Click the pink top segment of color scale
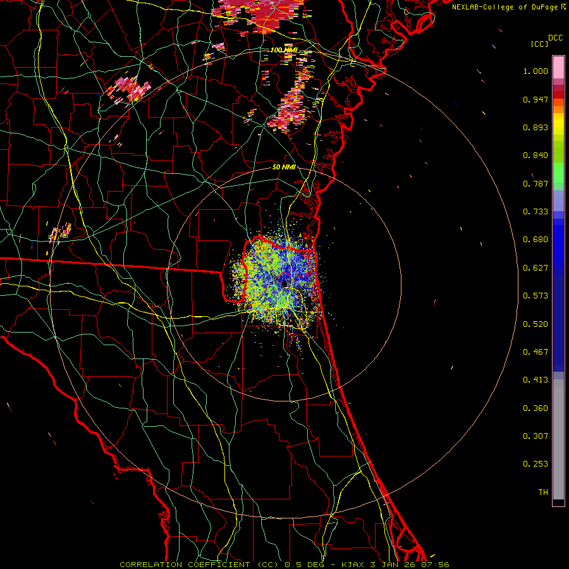 [x=558, y=68]
